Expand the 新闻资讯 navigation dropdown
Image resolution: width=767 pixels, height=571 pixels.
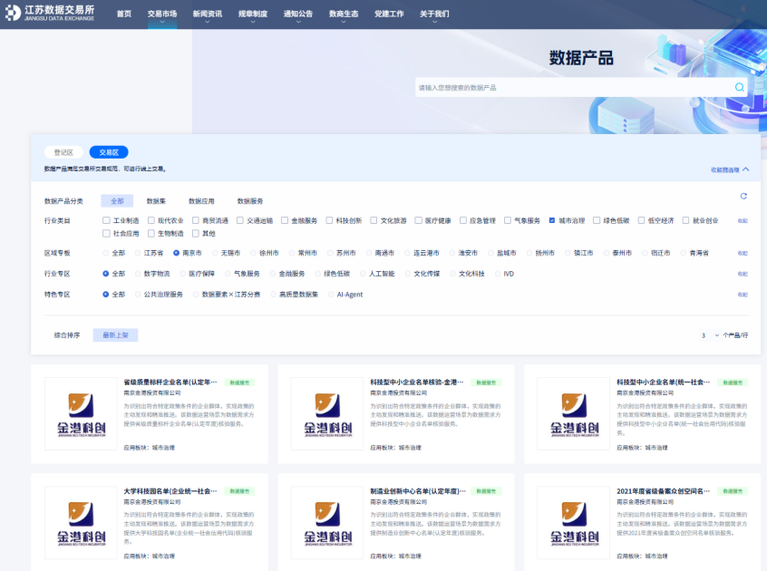[208, 15]
